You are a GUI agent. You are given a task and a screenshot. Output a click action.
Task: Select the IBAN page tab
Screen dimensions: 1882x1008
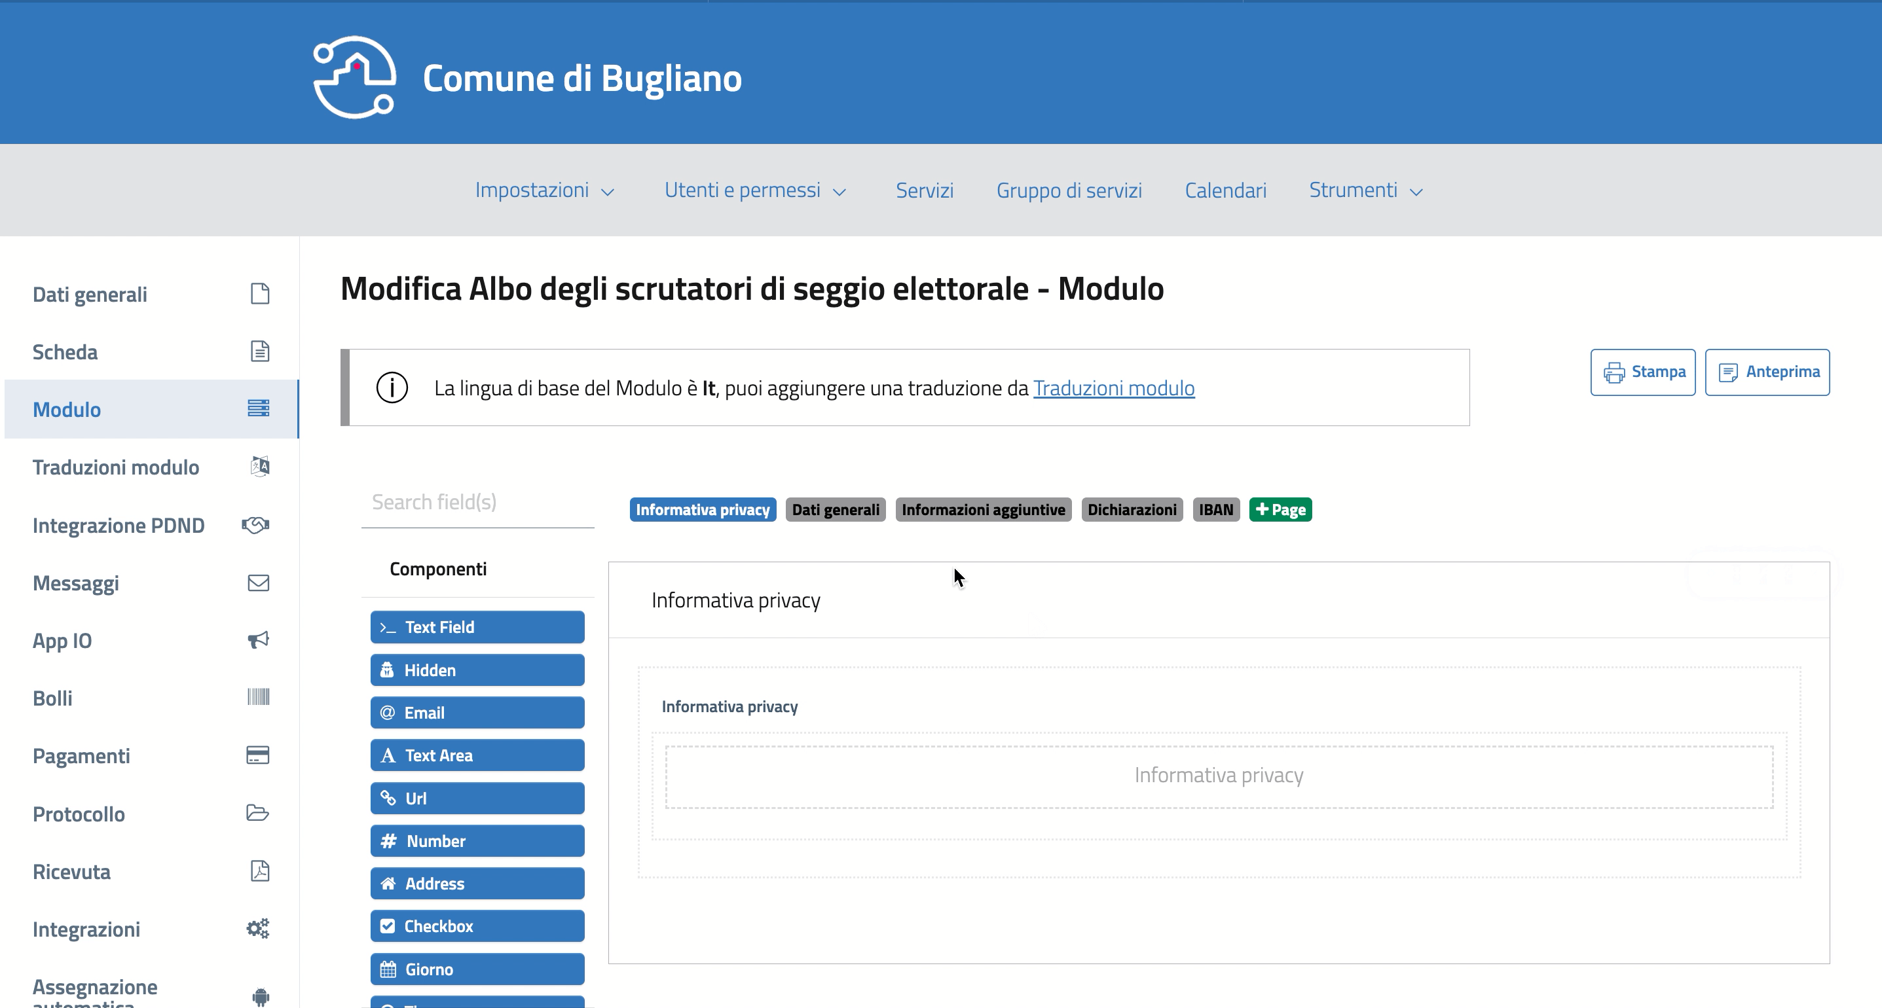point(1215,510)
